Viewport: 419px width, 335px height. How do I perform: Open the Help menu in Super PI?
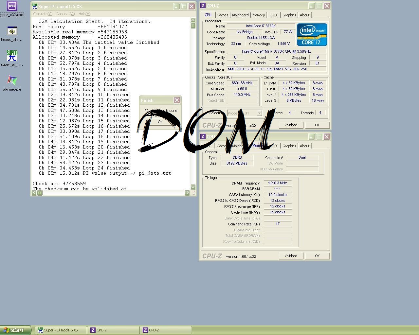point(84,14)
